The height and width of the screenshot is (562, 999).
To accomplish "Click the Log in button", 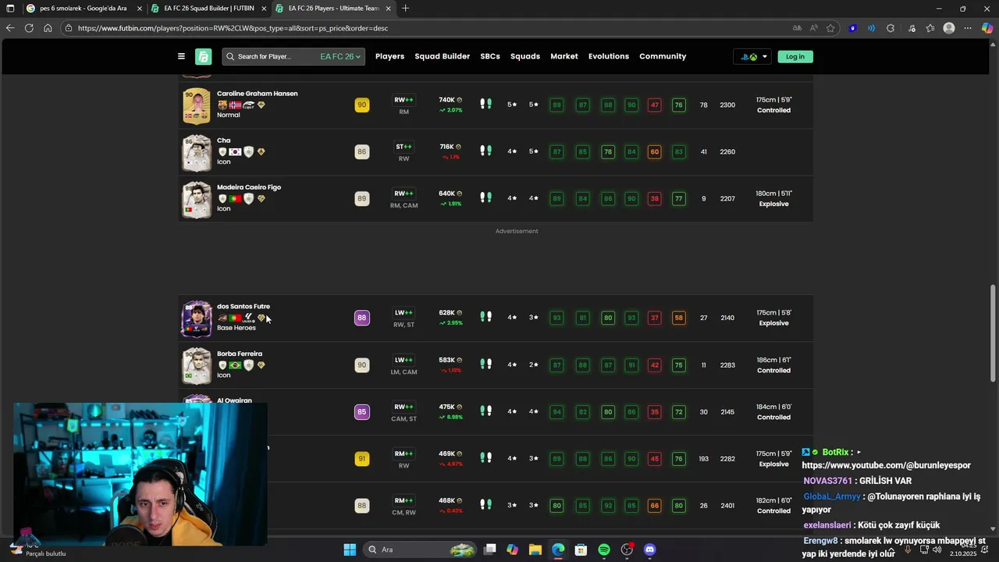I will (795, 56).
